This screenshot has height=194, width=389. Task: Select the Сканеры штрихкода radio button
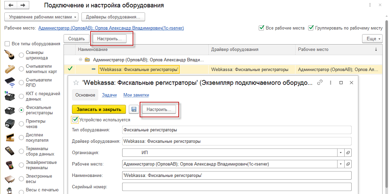click(21, 55)
